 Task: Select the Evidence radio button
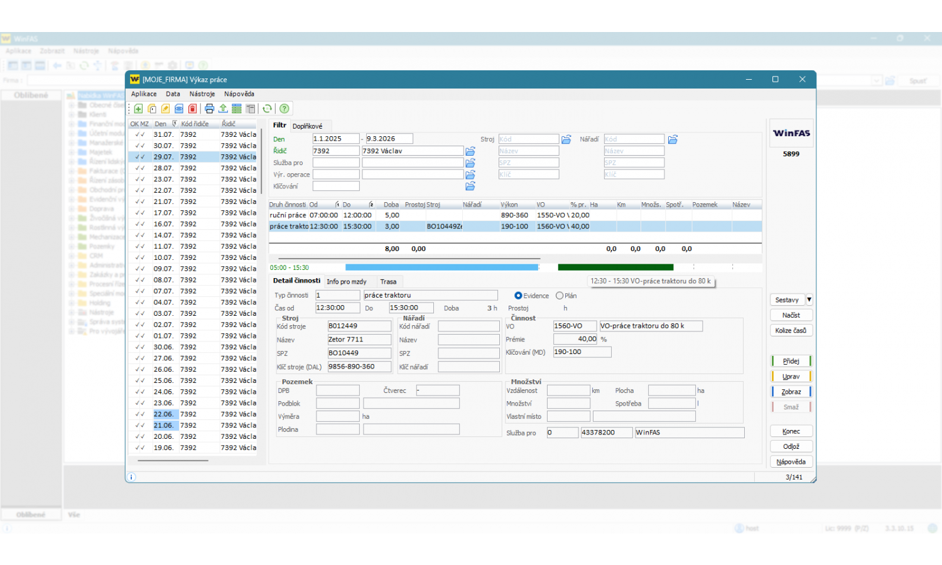518,296
